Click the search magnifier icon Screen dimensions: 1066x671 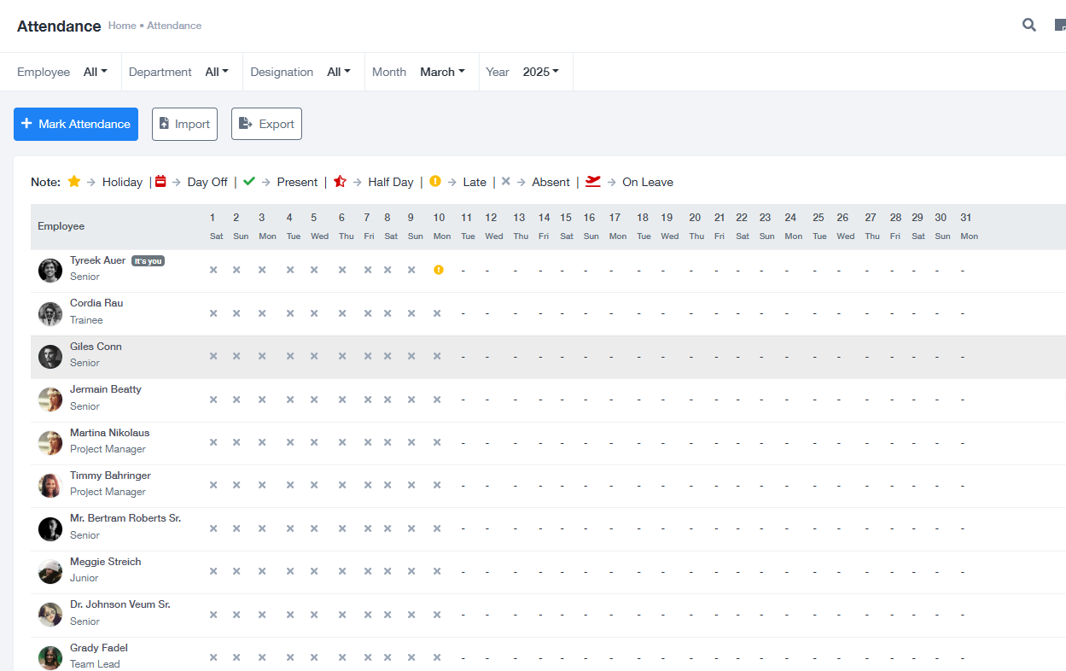tap(1029, 25)
